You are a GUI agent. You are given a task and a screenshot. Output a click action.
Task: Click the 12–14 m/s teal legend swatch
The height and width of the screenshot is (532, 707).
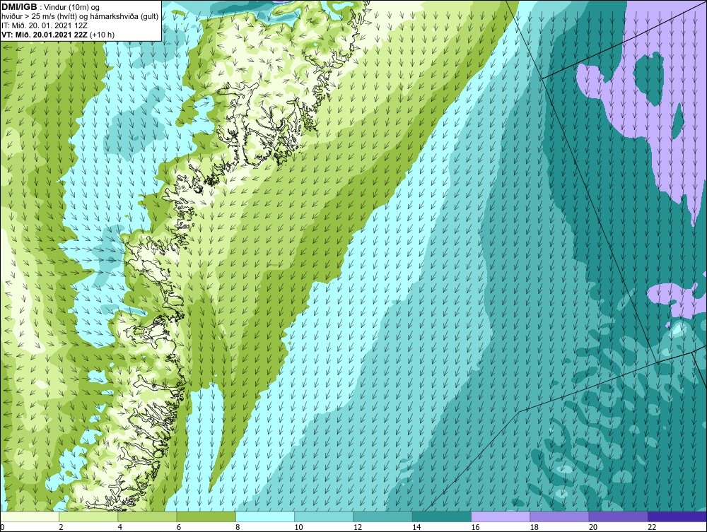tap(382, 516)
